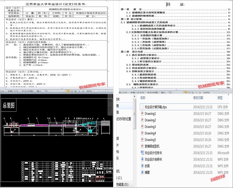Toggle 插入 insert mode in left Word window
Image resolution: width=233 pixels, height=188 pixels.
[39, 91]
